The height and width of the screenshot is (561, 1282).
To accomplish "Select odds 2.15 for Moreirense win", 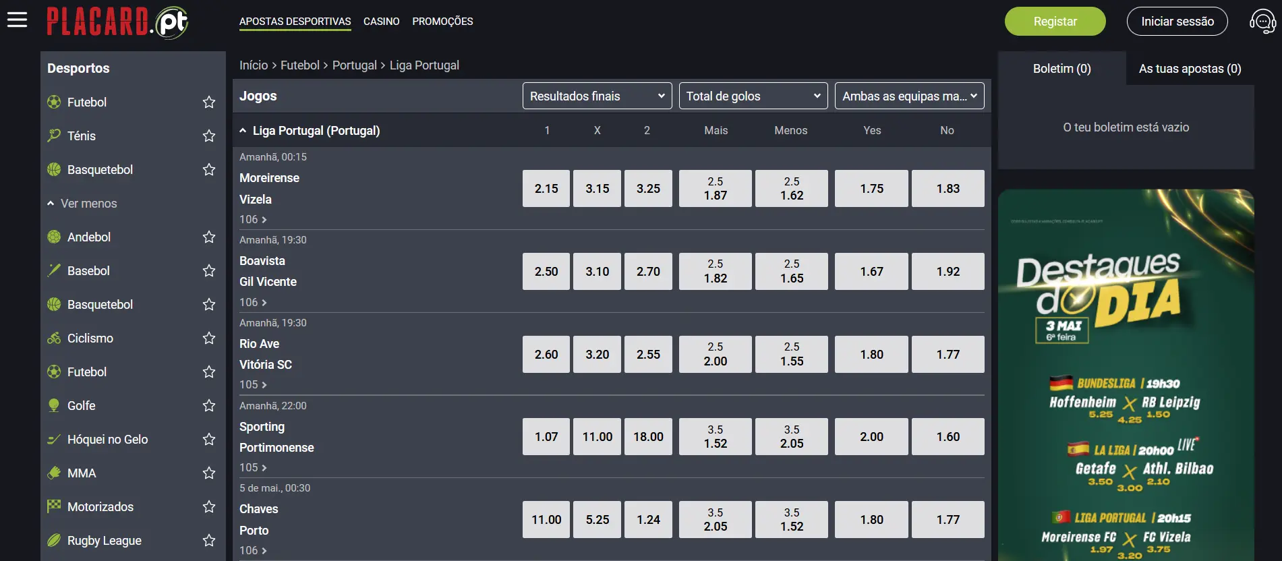I will [546, 188].
